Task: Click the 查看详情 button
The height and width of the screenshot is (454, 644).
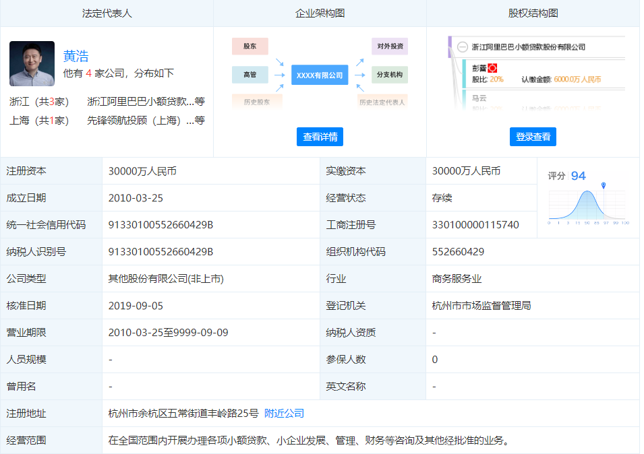Action: point(320,137)
